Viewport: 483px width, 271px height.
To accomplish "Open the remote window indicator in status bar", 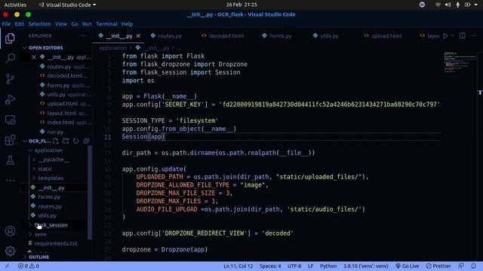I will (7, 266).
